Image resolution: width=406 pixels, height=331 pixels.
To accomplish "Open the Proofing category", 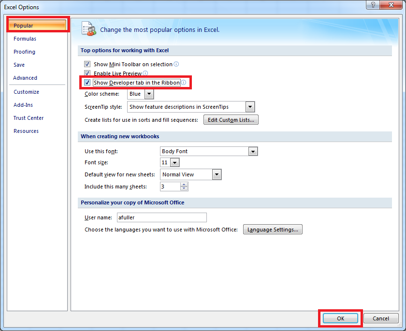I will tap(24, 52).
